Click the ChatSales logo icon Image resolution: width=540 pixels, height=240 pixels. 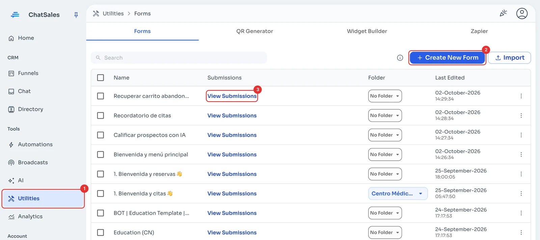15,15
